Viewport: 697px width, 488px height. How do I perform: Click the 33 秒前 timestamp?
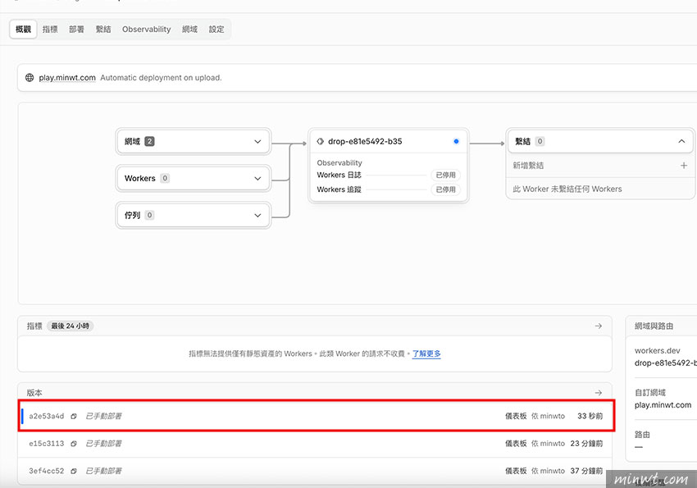coord(590,416)
